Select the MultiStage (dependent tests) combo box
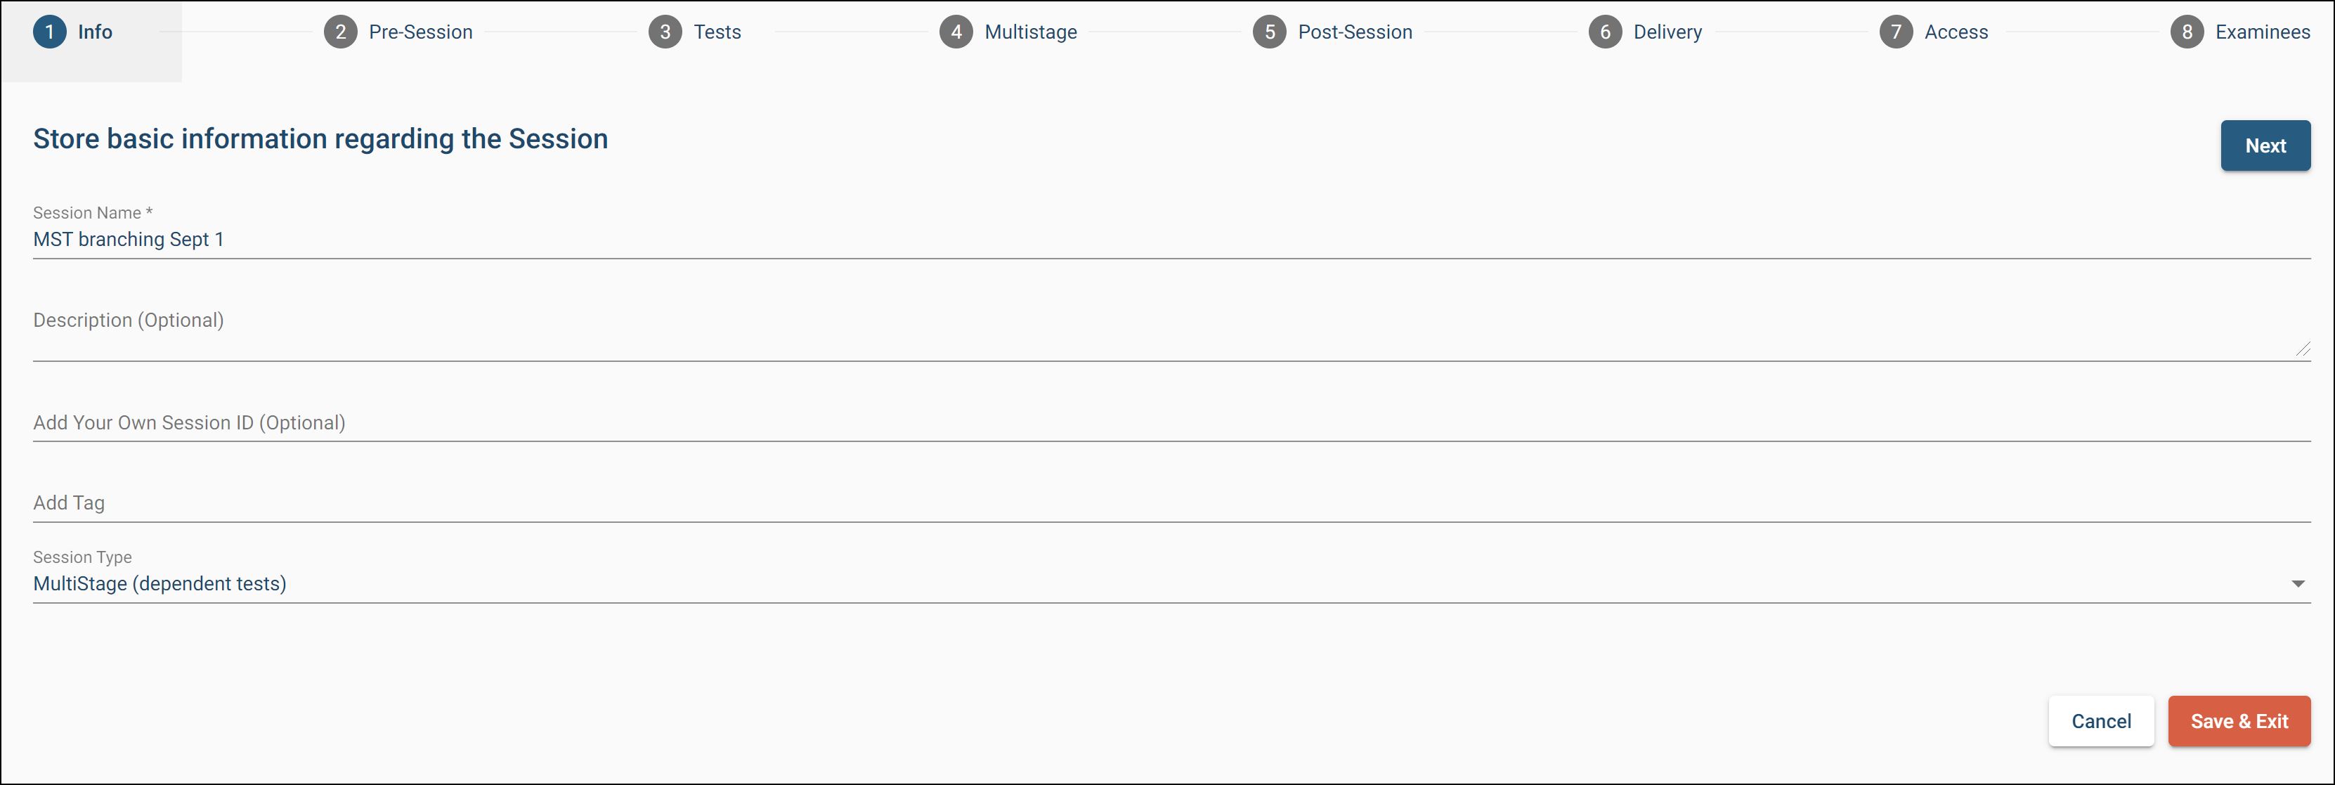This screenshot has width=2335, height=785. point(1088,584)
